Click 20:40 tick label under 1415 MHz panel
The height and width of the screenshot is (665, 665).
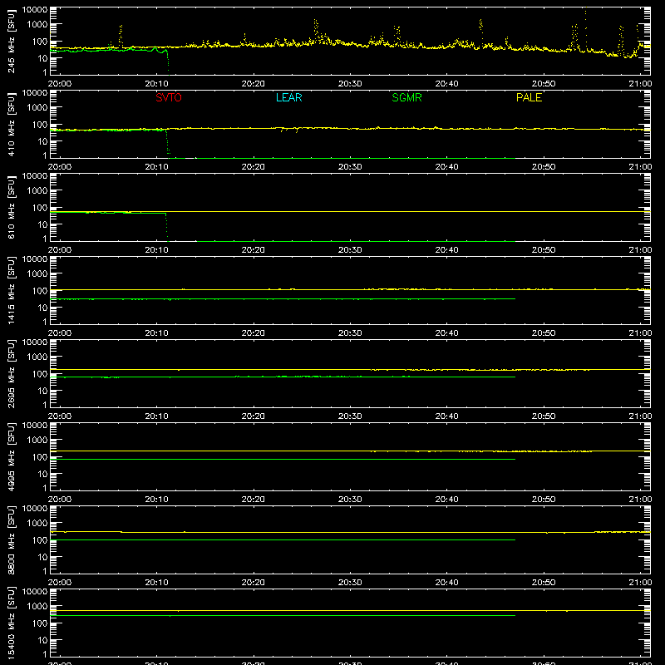(x=446, y=333)
